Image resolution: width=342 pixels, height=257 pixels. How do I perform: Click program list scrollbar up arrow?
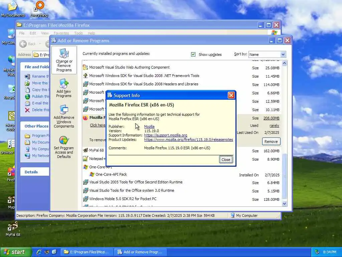coord(284,63)
